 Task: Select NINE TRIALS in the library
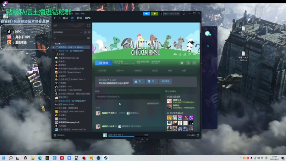tap(71, 79)
